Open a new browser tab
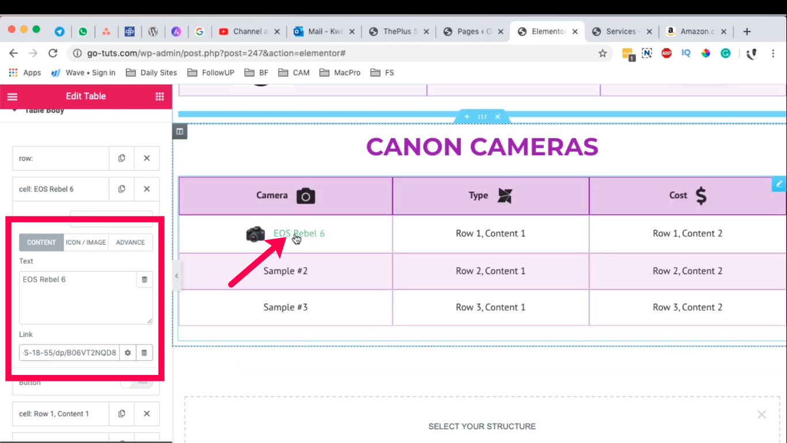Viewport: 787px width, 443px height. tap(747, 32)
